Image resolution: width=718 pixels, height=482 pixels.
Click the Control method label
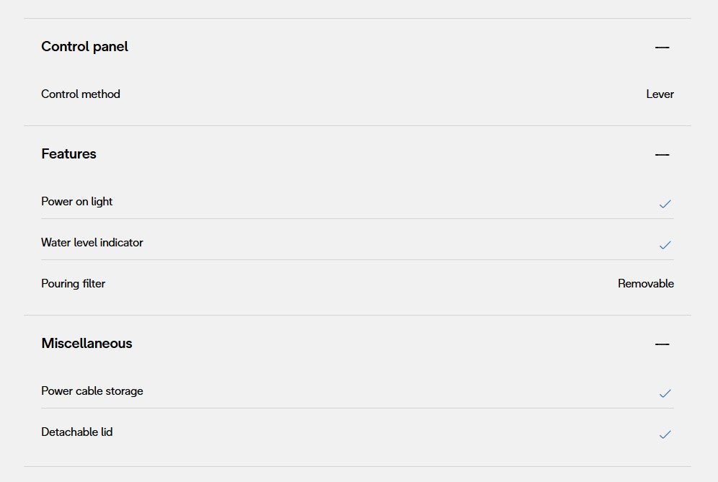(x=81, y=94)
